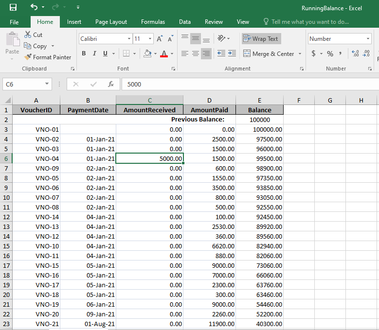This screenshot has width=379, height=330.
Task: Switch to the Data tab
Action: (185, 22)
